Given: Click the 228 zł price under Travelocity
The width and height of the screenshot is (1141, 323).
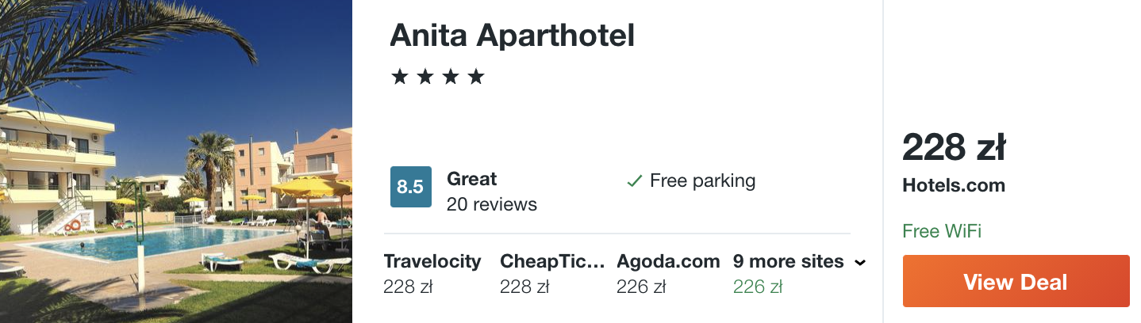Looking at the screenshot, I should (x=407, y=287).
